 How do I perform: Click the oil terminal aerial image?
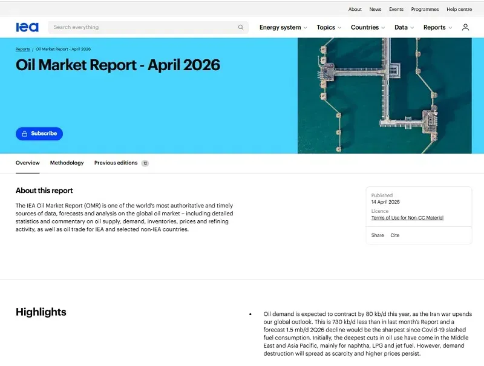pyautogui.click(x=384, y=96)
